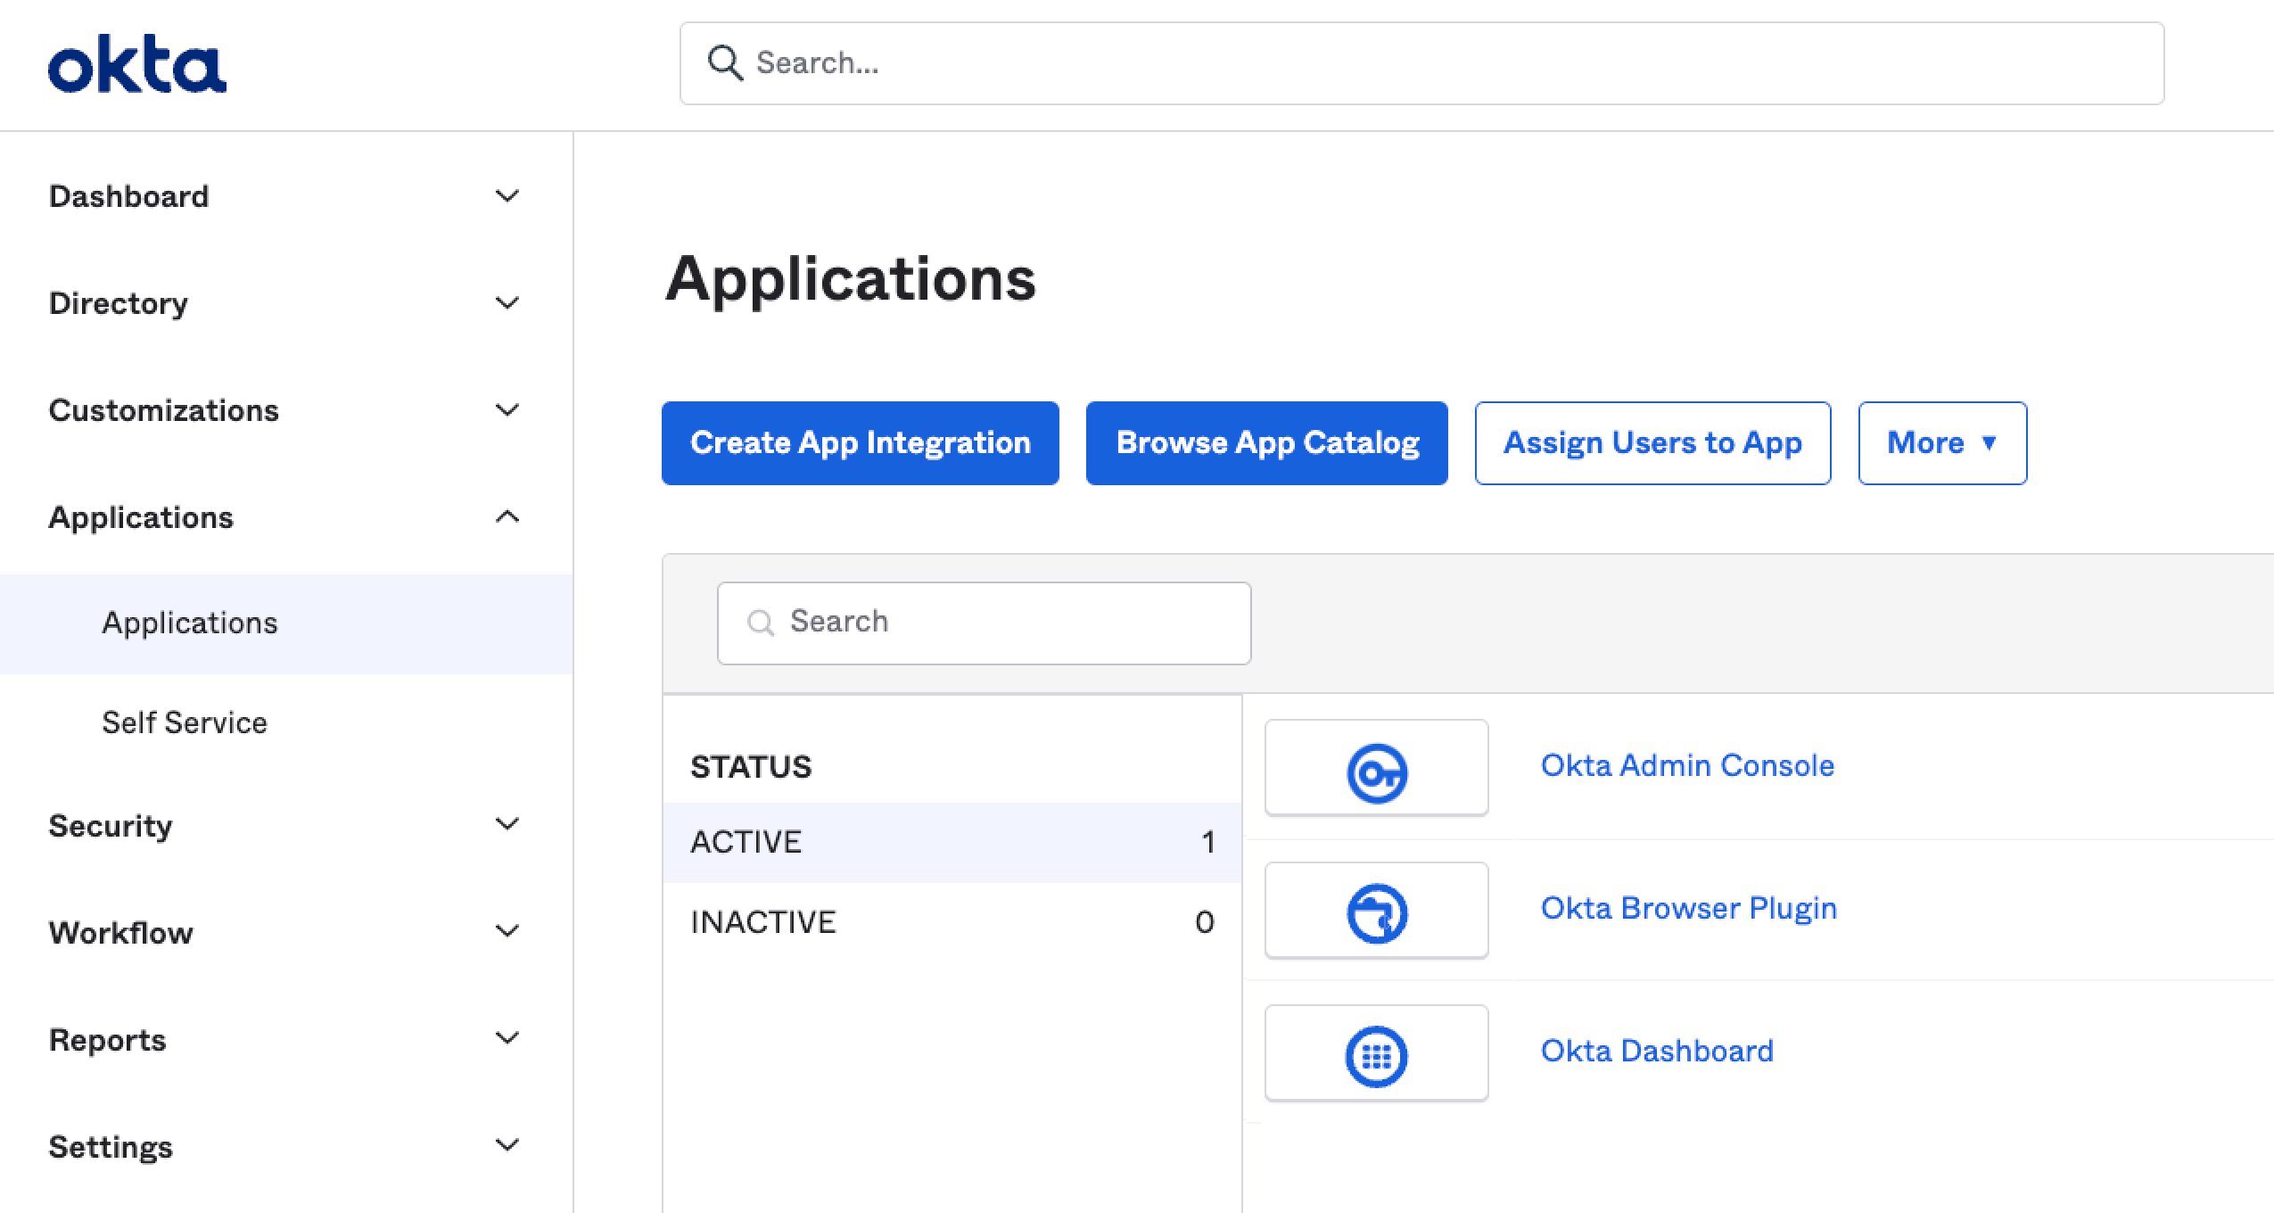The height and width of the screenshot is (1213, 2274).
Task: Click the magnifier icon in applications search
Action: coord(760,623)
